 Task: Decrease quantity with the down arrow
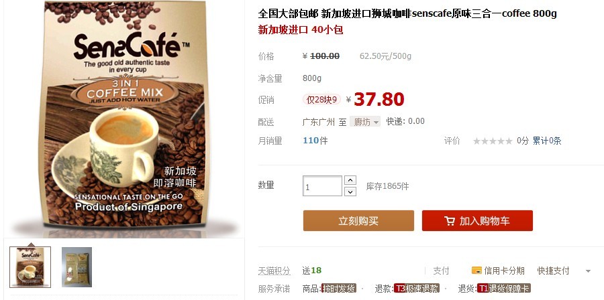point(350,192)
